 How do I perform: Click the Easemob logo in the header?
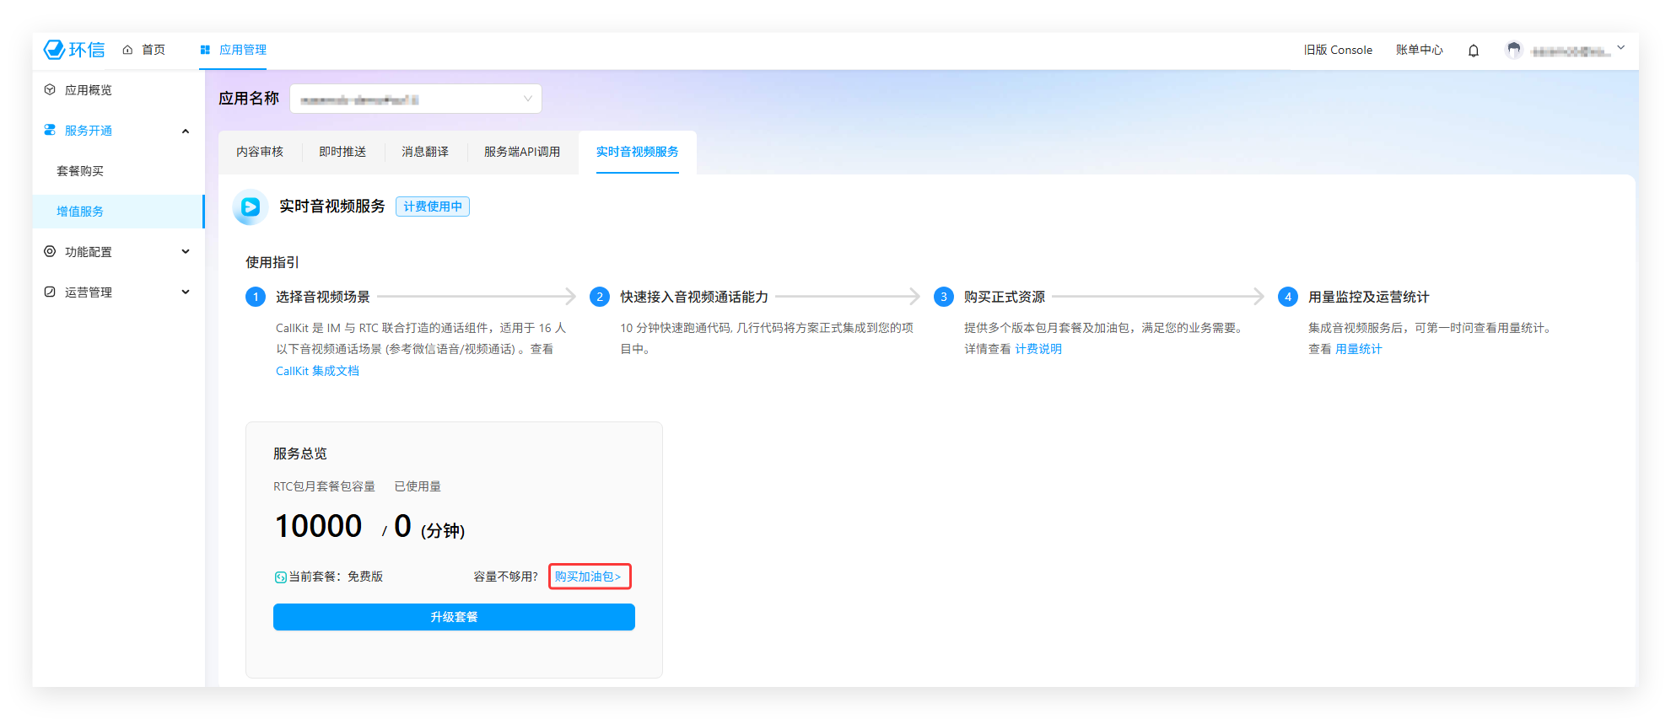click(74, 50)
